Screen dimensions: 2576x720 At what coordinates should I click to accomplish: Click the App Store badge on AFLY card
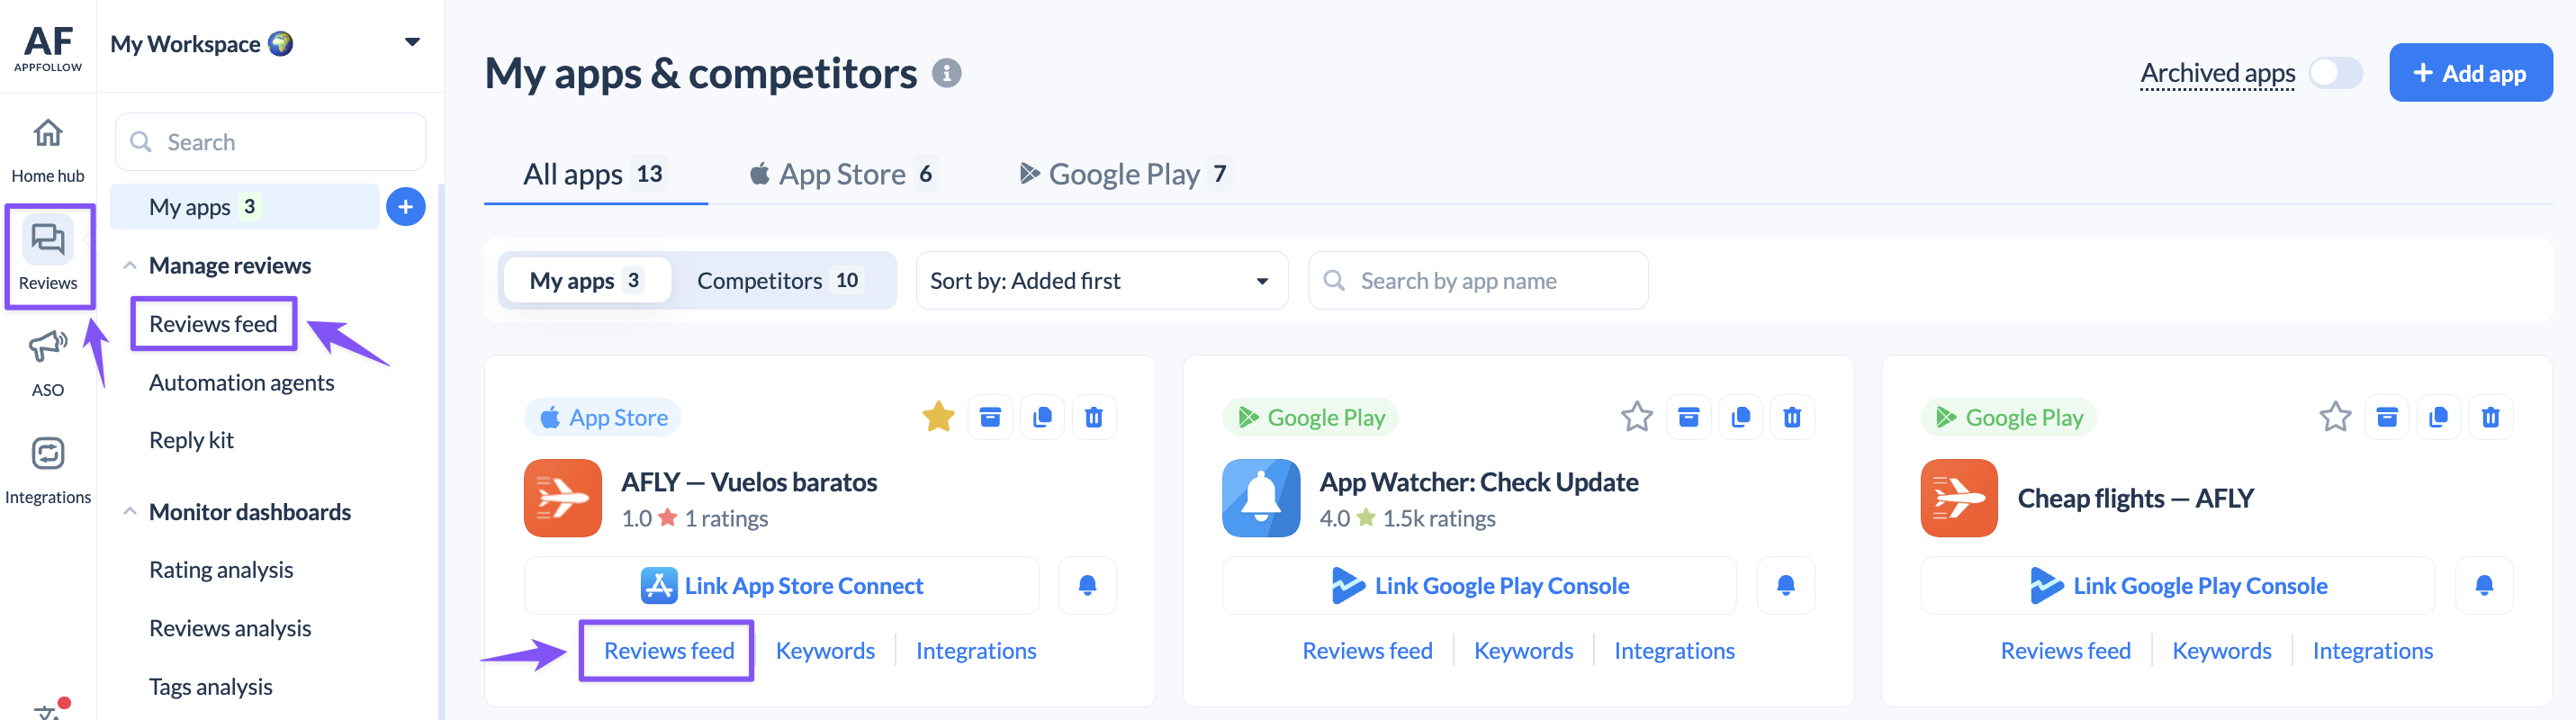coord(603,417)
